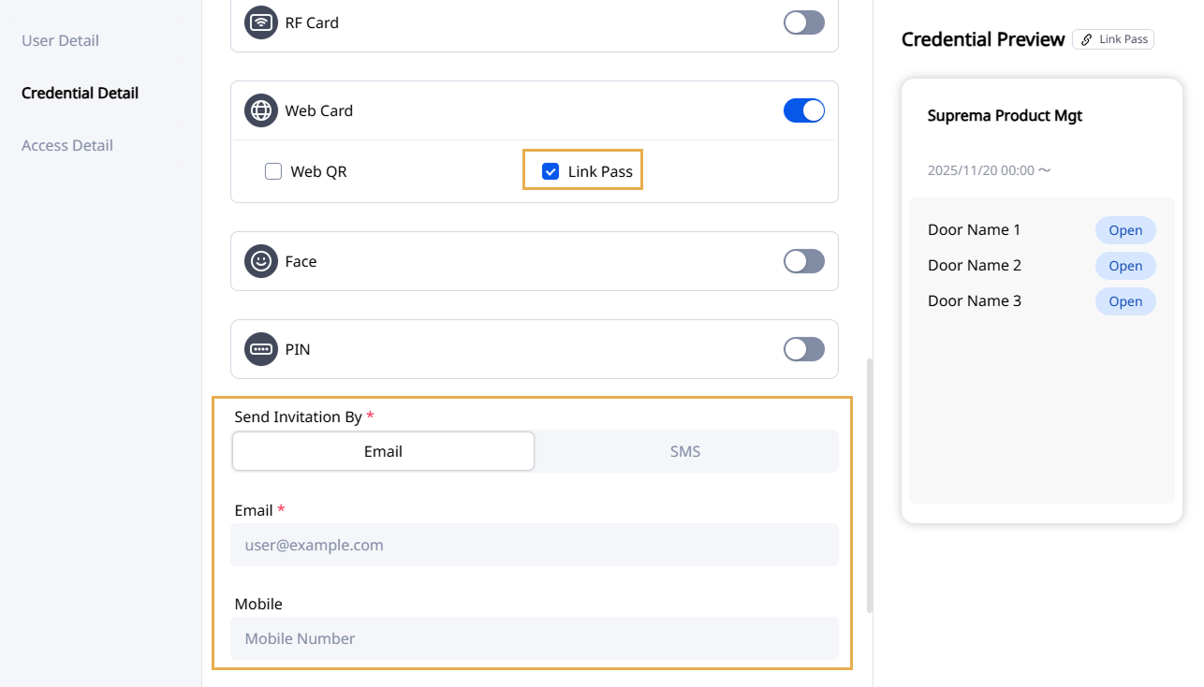Select Email as invitation method

tap(383, 451)
